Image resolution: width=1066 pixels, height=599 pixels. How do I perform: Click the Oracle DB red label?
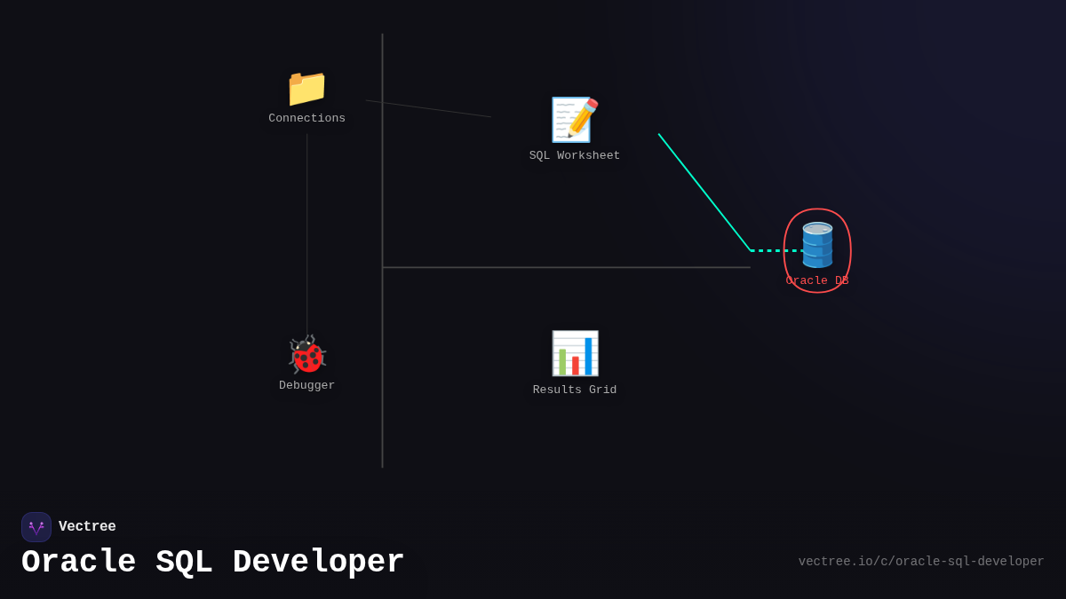(x=816, y=280)
